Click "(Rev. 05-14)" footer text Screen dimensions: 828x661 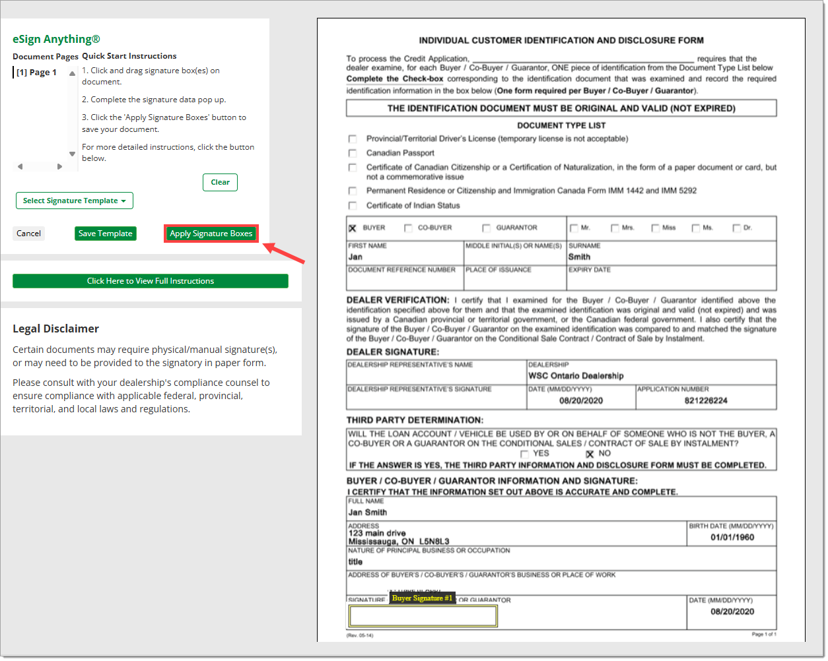click(360, 636)
